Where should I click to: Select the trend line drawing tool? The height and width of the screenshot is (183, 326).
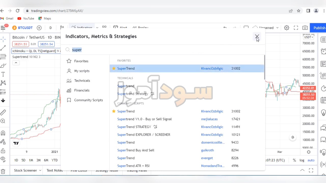tap(3, 48)
